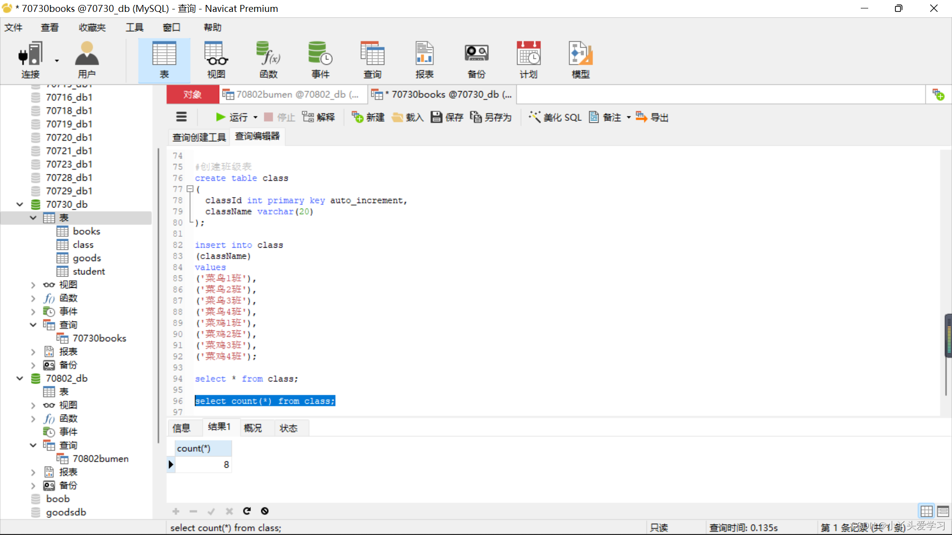Open the 备注 dropdown arrow
Screen dimensions: 952x535
pos(629,117)
